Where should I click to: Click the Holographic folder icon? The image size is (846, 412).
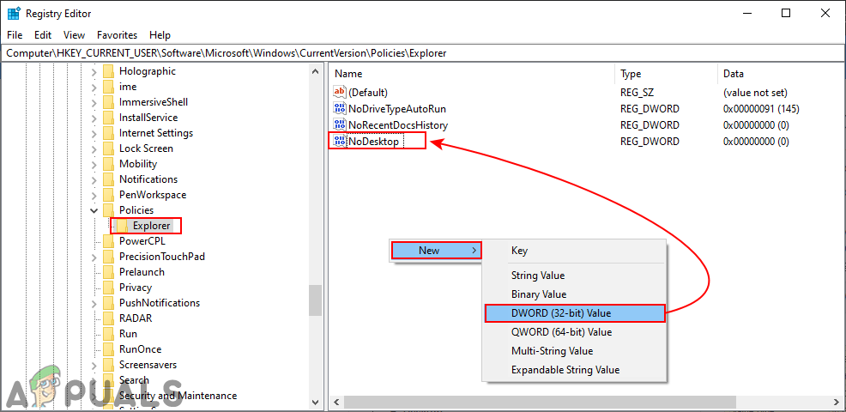(x=109, y=71)
